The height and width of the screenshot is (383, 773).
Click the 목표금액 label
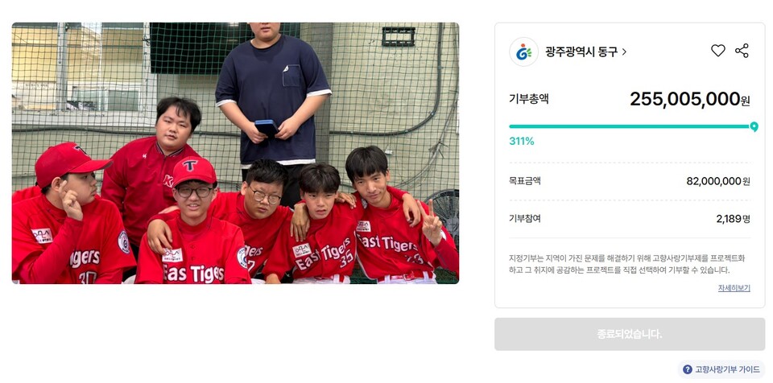click(524, 181)
